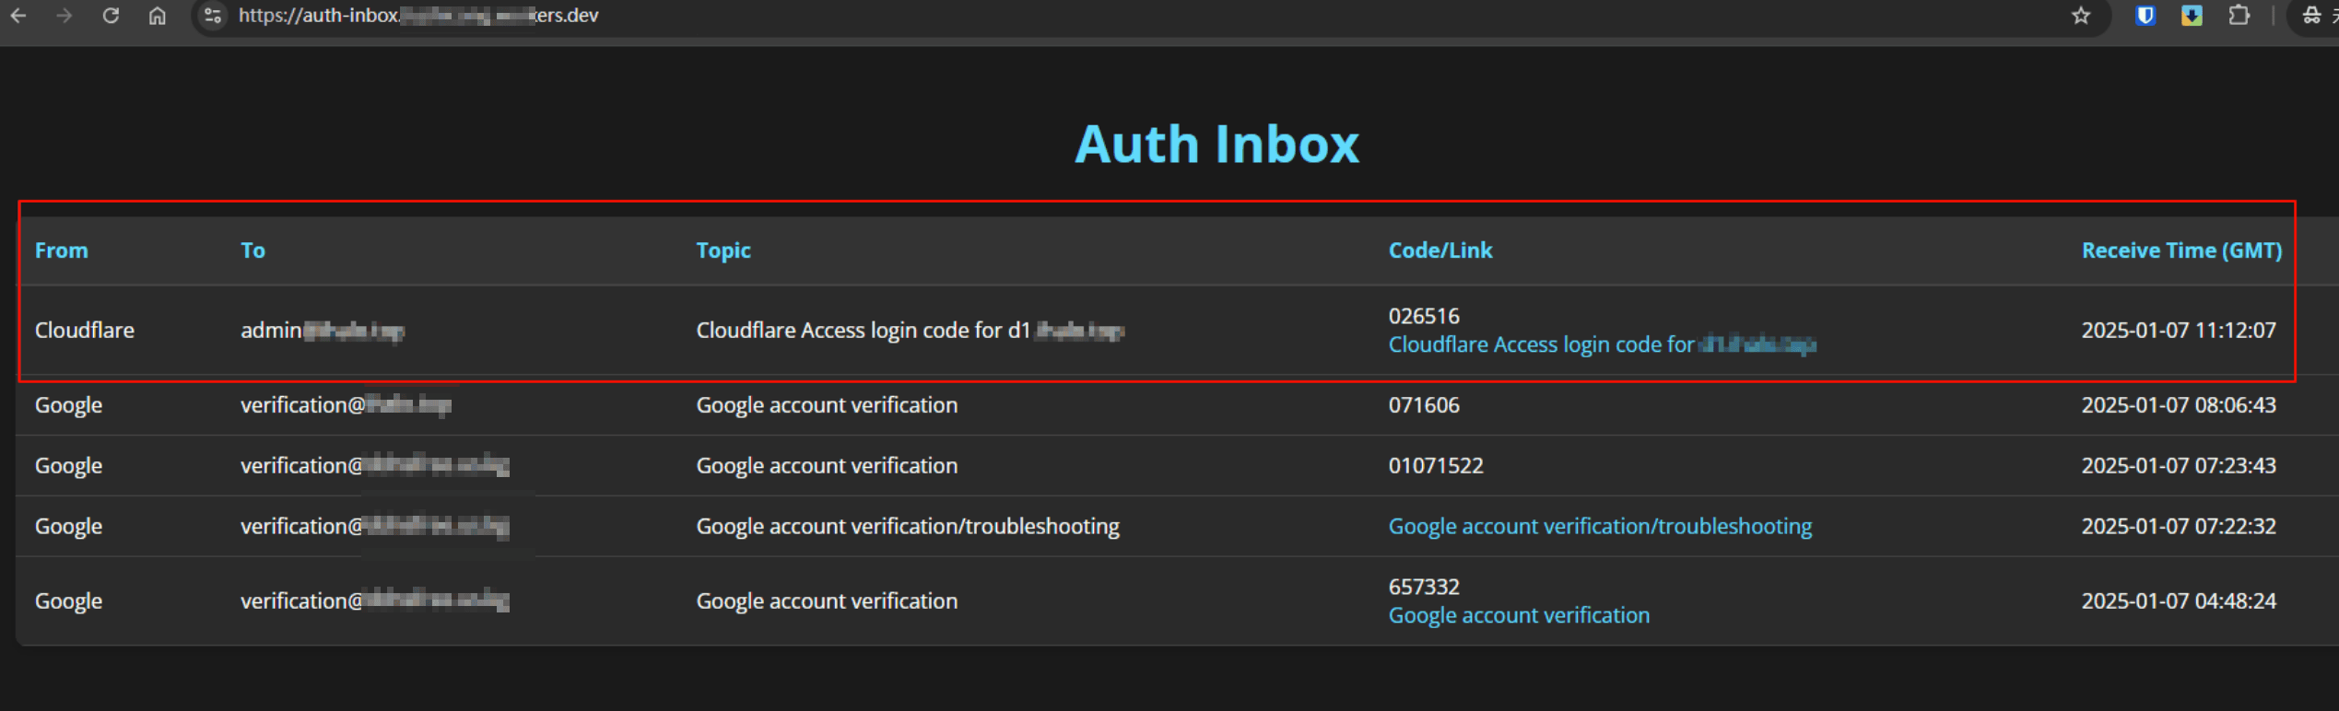2339x711 pixels.
Task: Open the Bitwarden shield extension
Action: point(2145,16)
